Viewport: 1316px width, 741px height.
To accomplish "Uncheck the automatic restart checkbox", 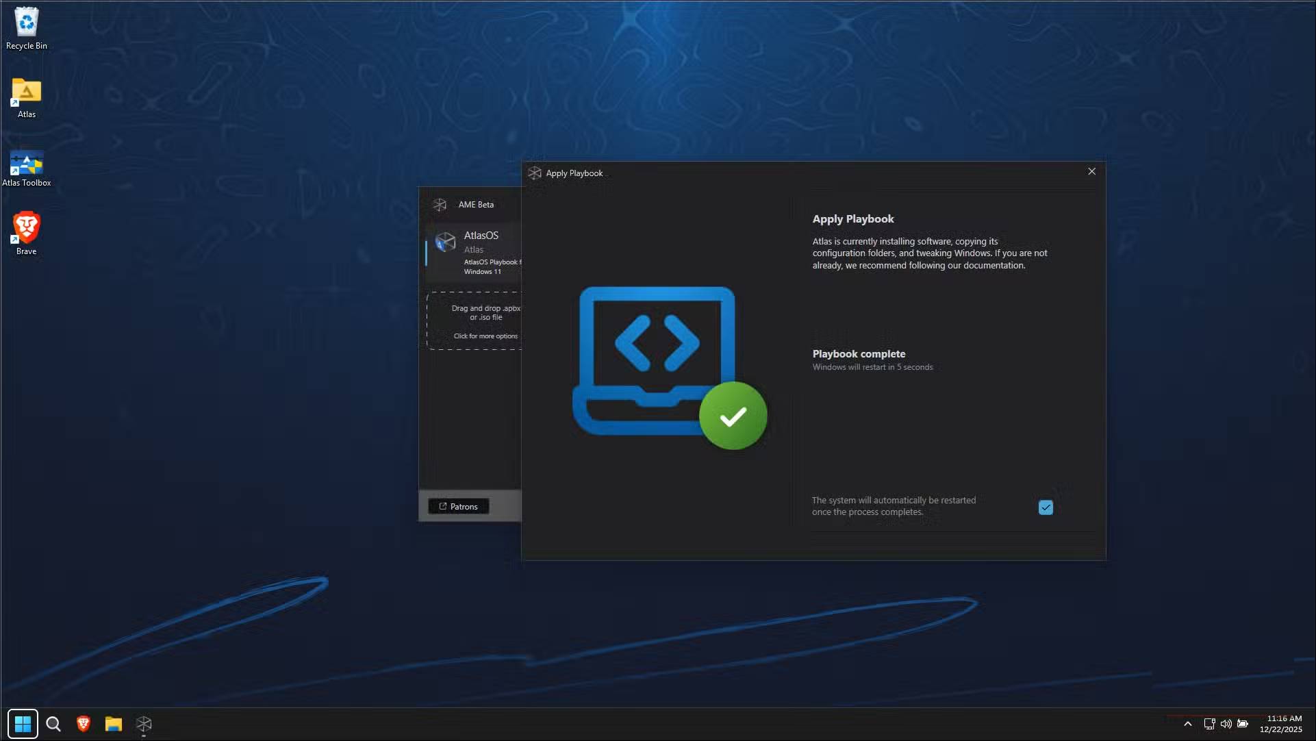I will (1046, 507).
